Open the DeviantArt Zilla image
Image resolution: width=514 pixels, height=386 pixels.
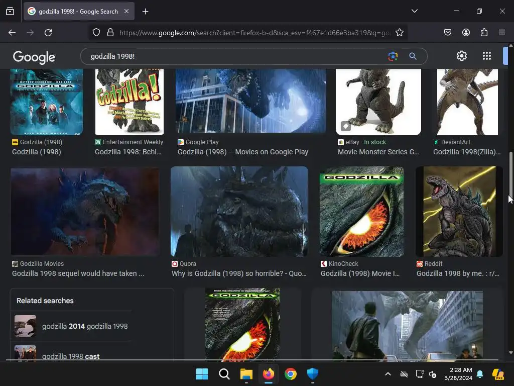[467, 102]
